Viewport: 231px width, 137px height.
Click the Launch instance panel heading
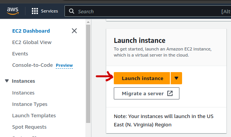tap(140, 40)
